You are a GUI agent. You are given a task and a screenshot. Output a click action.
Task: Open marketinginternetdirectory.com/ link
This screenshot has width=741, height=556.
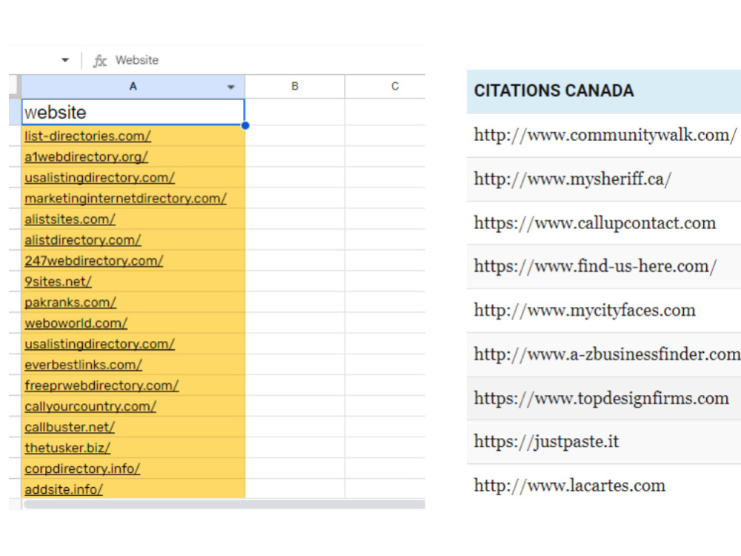click(x=126, y=199)
